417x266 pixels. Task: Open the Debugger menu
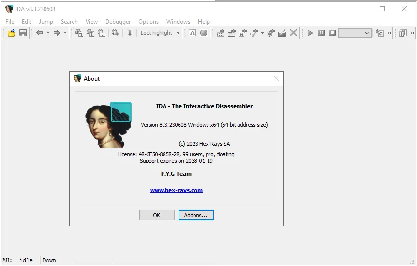point(118,22)
